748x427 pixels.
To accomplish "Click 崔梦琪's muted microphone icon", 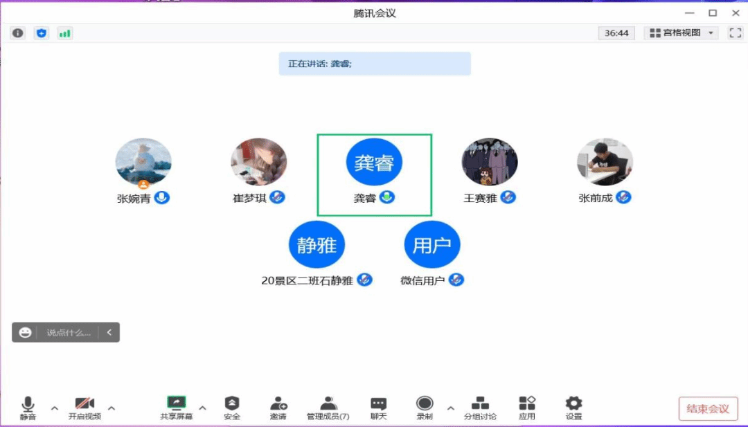I will point(277,197).
